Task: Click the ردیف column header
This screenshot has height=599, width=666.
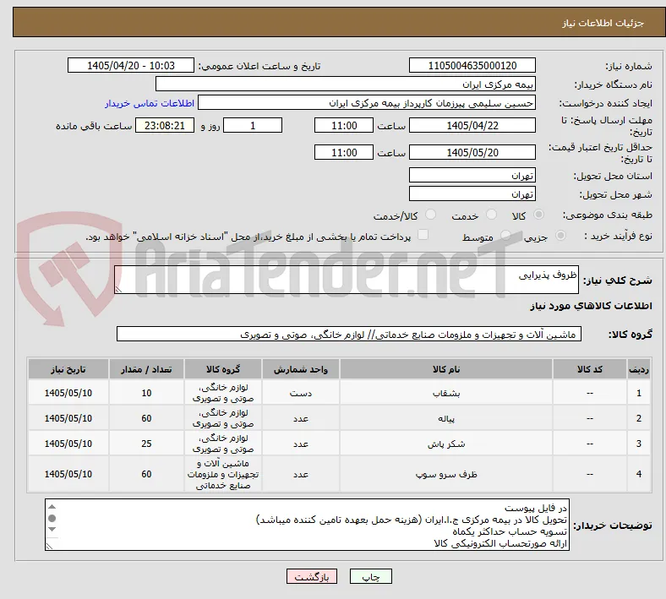Action: pyautogui.click(x=638, y=369)
